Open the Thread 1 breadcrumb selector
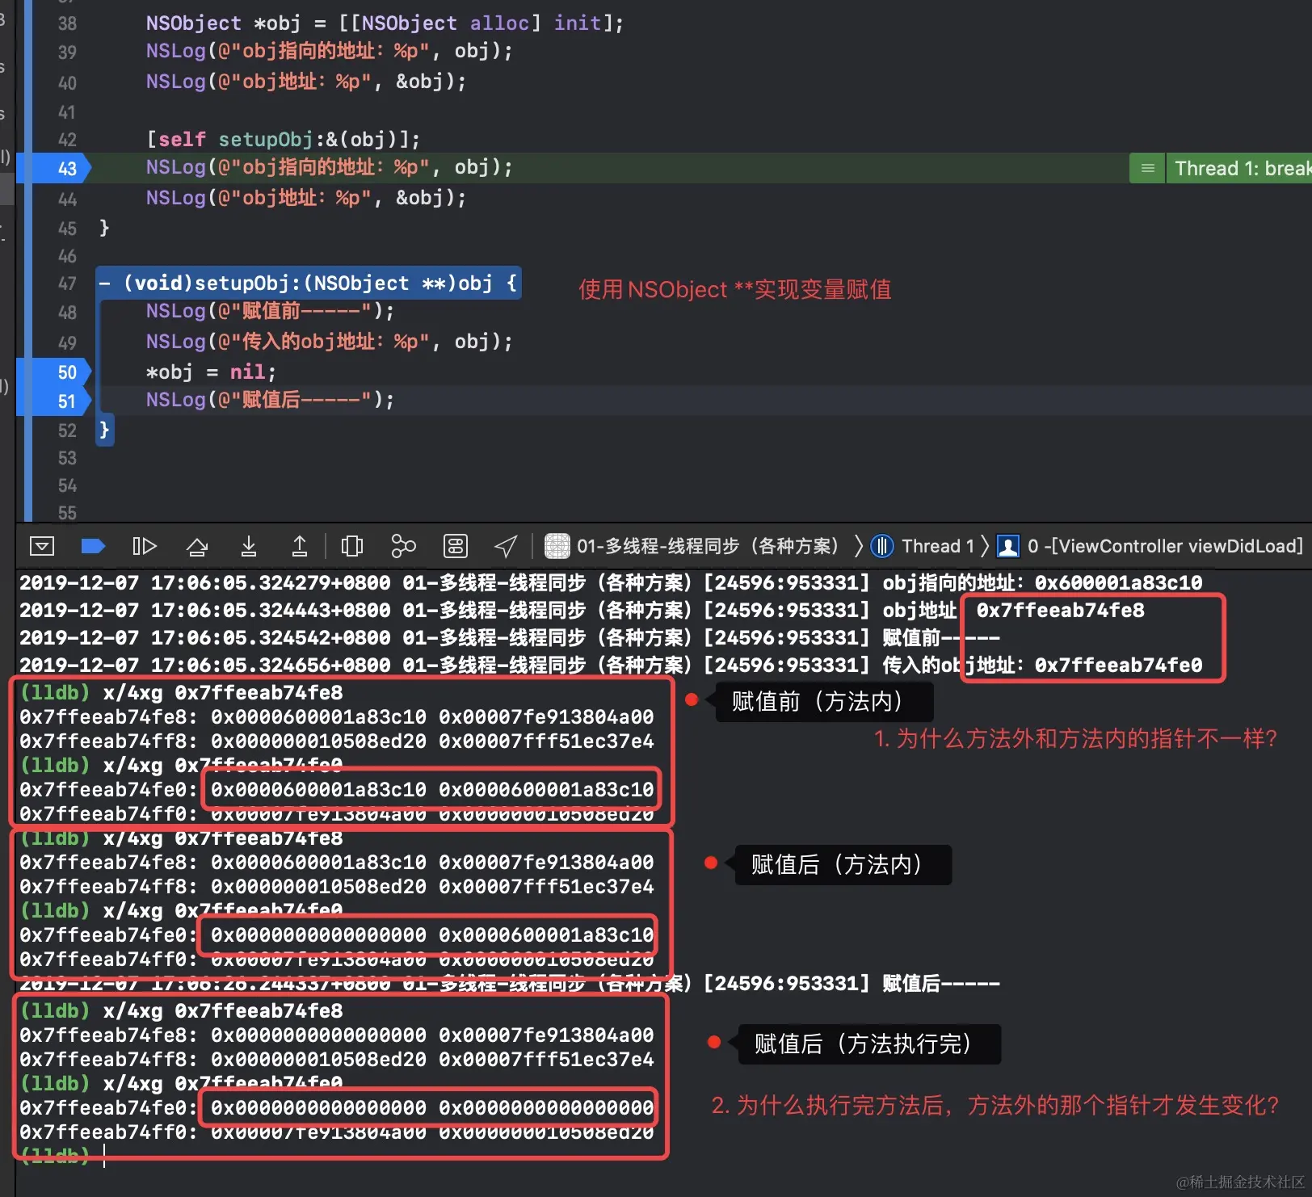1312x1197 pixels. 923,547
